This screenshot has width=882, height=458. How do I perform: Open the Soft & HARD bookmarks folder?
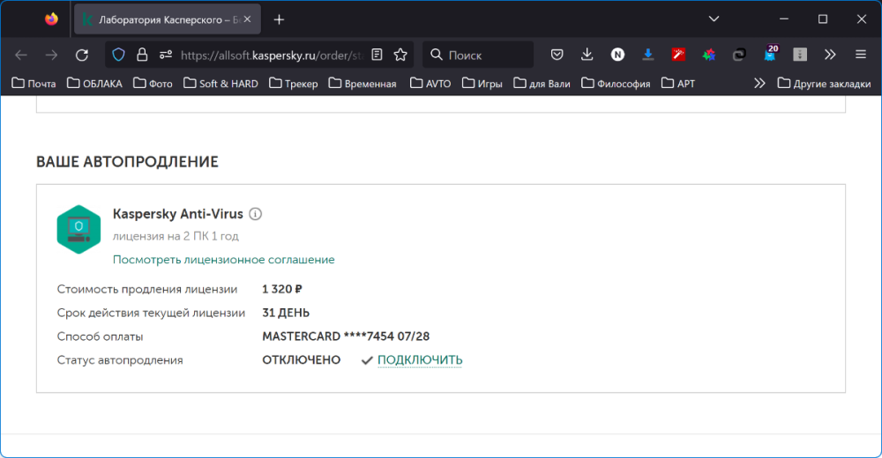pos(220,83)
